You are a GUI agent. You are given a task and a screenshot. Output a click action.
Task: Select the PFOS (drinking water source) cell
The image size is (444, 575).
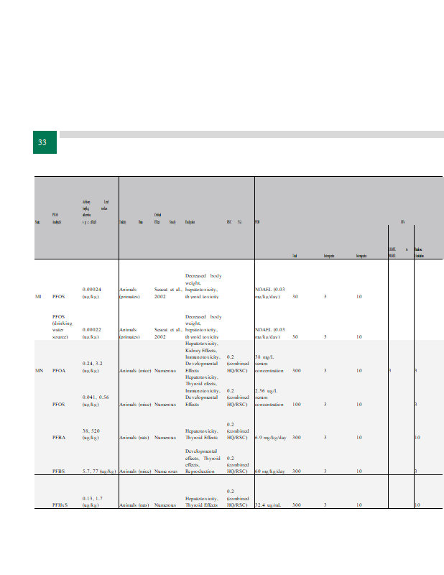tap(63, 326)
